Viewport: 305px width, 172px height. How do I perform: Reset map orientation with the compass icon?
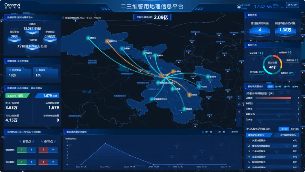pos(239,112)
